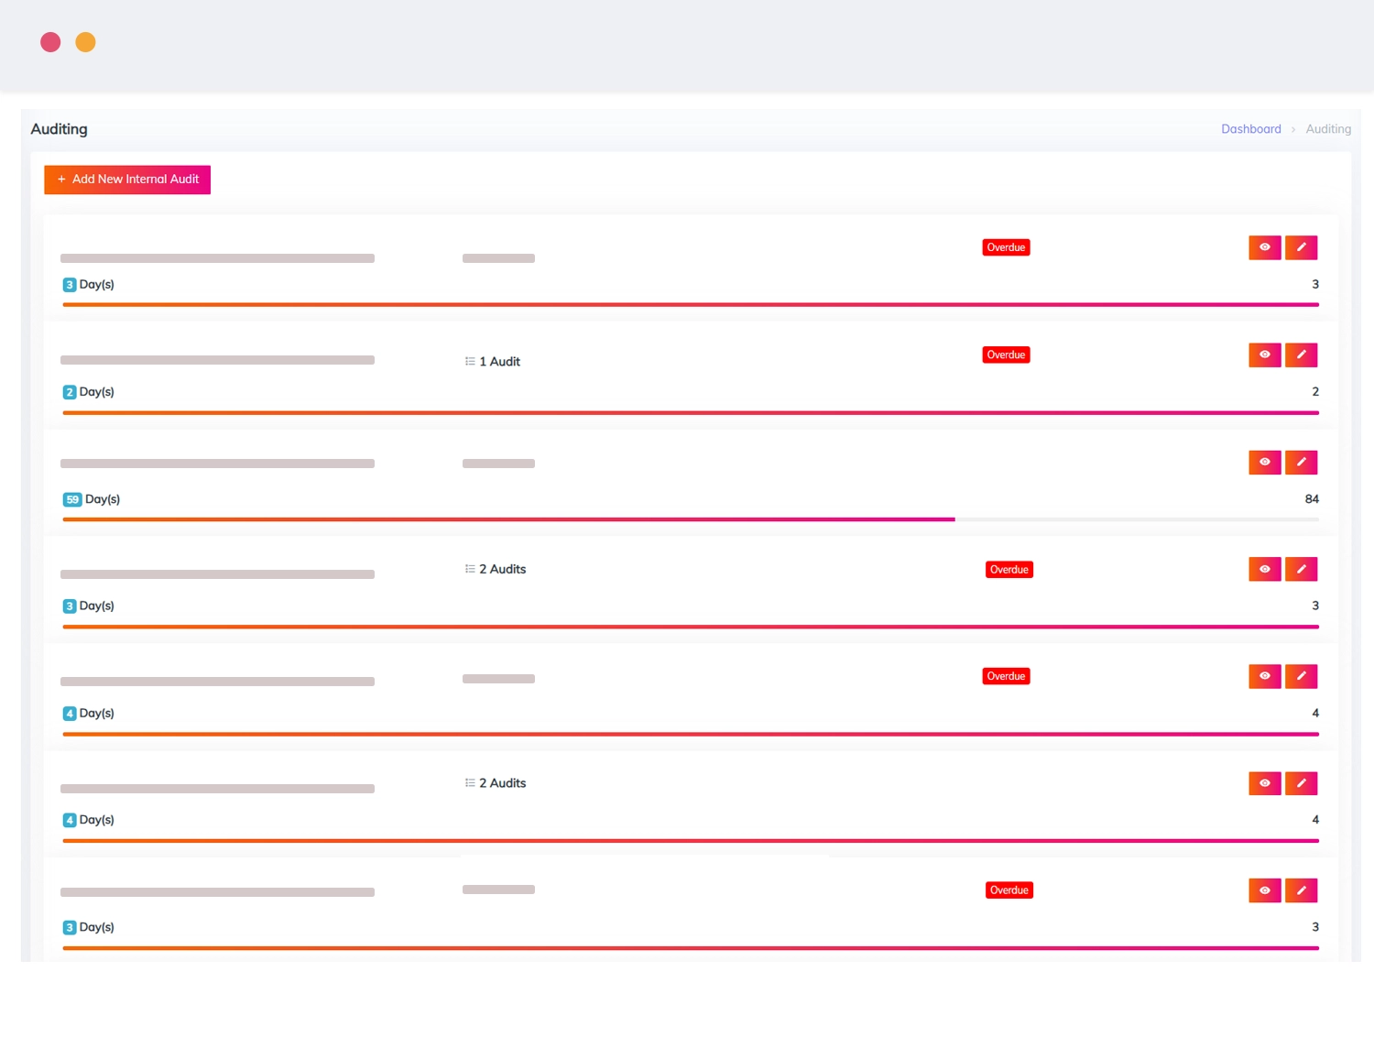Screen dimensions: 1374x1037
Task: Edit the 2-day audit row with 1 Audit
Action: click(x=1301, y=355)
